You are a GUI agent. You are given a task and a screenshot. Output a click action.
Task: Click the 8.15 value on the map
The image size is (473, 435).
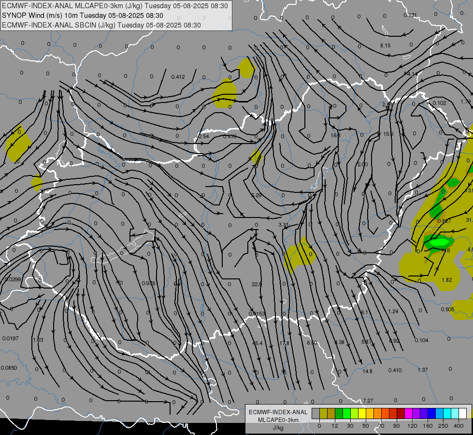[x=385, y=45]
